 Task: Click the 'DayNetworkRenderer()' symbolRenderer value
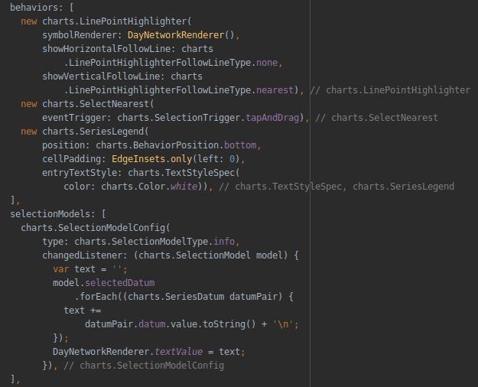point(180,35)
